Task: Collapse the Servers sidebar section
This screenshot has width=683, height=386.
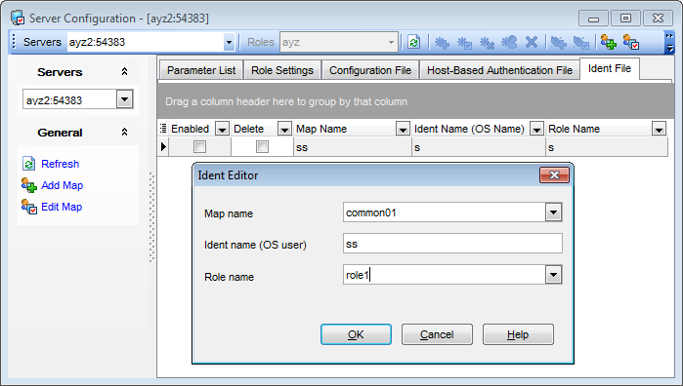Action: (x=124, y=72)
